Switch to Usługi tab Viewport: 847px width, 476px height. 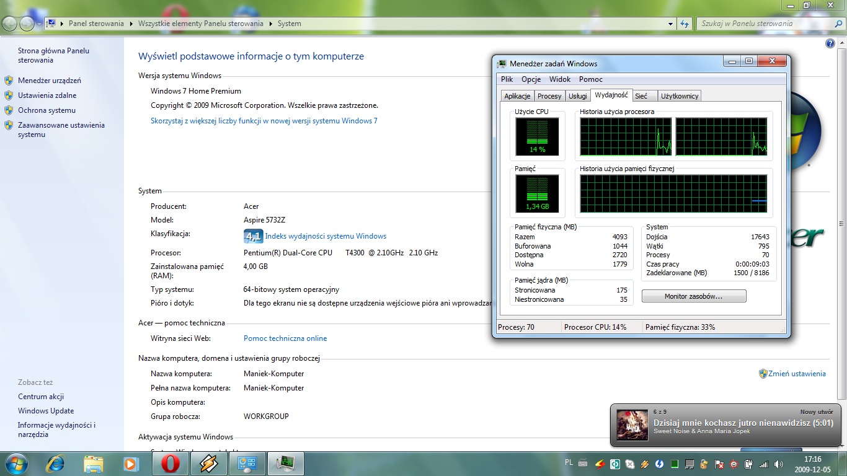tap(578, 96)
